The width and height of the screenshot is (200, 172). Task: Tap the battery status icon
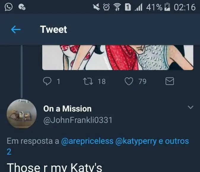point(167,7)
